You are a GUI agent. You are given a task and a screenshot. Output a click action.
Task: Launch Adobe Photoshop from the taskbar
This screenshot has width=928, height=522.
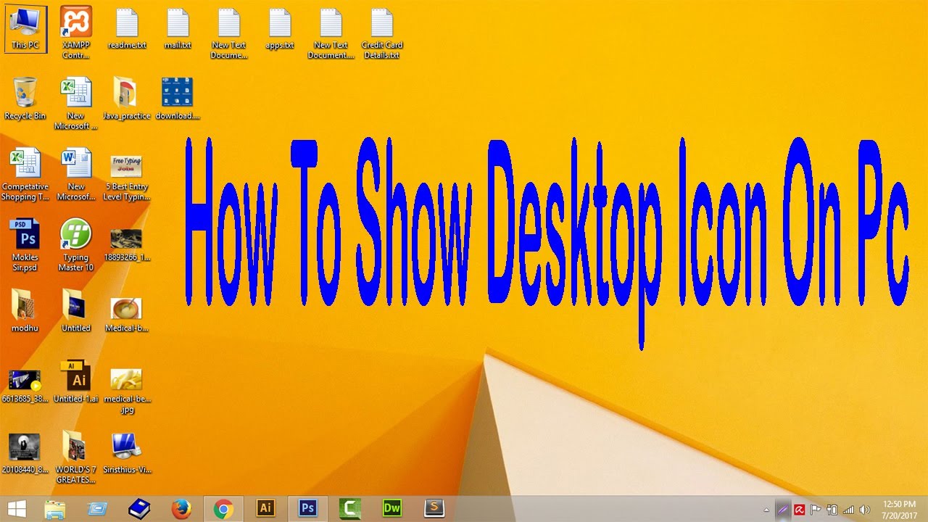(x=307, y=508)
